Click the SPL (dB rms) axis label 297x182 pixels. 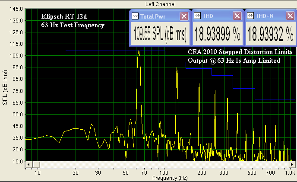[x=5, y=87]
